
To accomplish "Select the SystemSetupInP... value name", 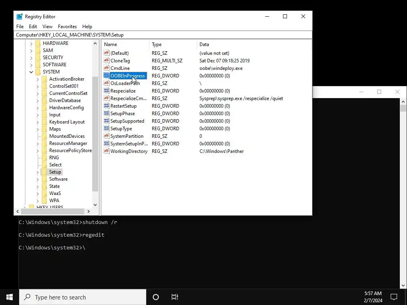I will click(129, 144).
